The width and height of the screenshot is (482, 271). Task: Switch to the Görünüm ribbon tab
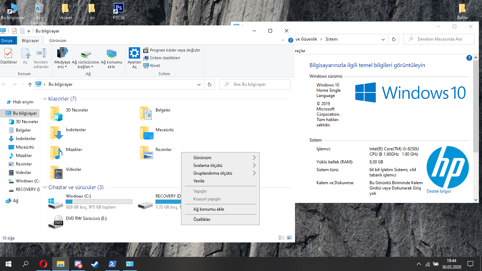pyautogui.click(x=58, y=41)
